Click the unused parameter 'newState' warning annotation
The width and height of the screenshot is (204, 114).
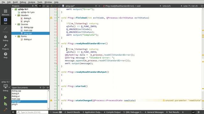182,100
